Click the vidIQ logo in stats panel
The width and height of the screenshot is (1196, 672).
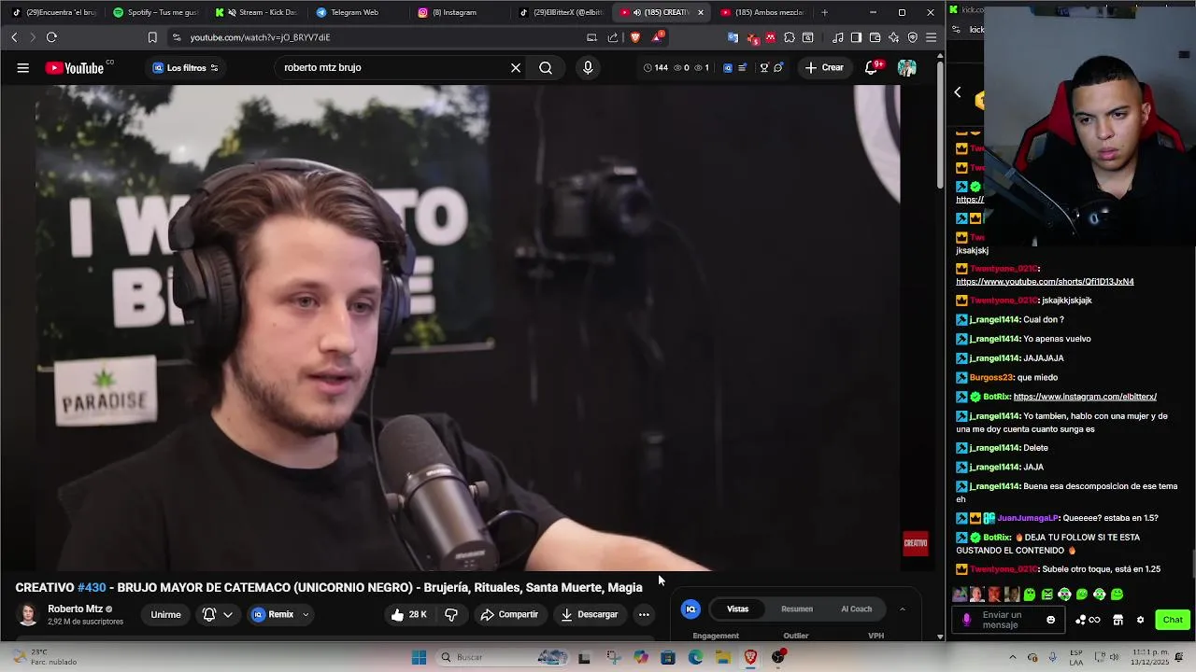691,609
